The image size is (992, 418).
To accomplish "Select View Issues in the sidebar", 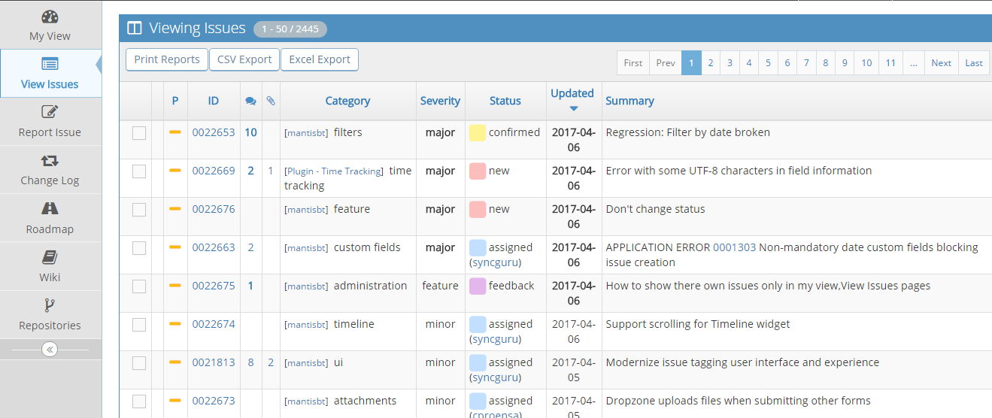I will point(50,74).
